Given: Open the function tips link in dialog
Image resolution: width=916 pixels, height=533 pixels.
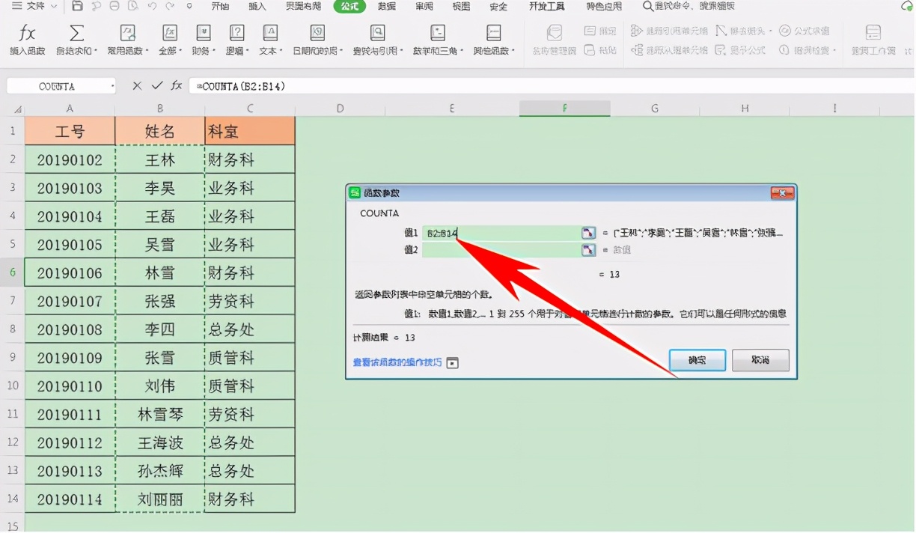Looking at the screenshot, I should [x=397, y=362].
